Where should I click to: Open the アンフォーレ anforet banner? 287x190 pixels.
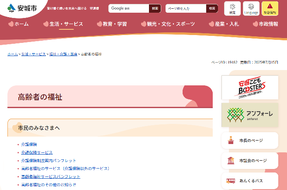pyautogui.click(x=250, y=115)
